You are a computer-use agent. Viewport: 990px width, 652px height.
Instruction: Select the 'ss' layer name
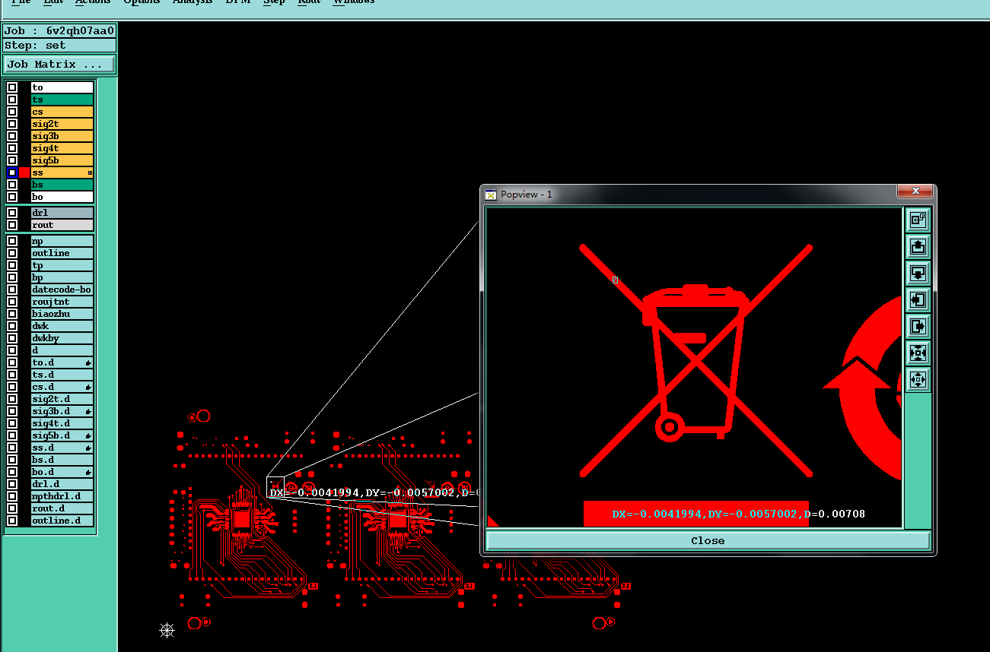point(62,172)
